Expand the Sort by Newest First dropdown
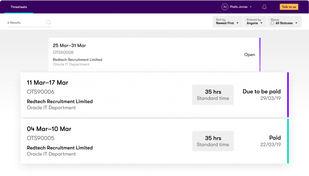309x176 pixels. (227, 22)
